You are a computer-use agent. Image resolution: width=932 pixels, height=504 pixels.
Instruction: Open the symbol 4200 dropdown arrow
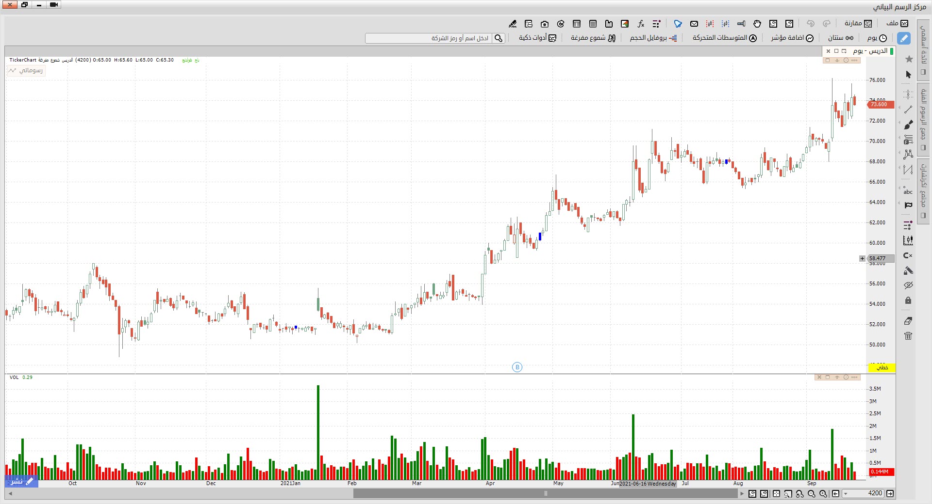point(846,494)
